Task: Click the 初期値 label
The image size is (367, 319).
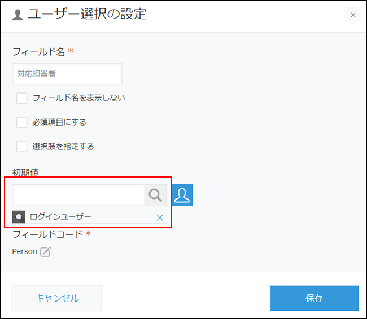Action: coord(25,172)
